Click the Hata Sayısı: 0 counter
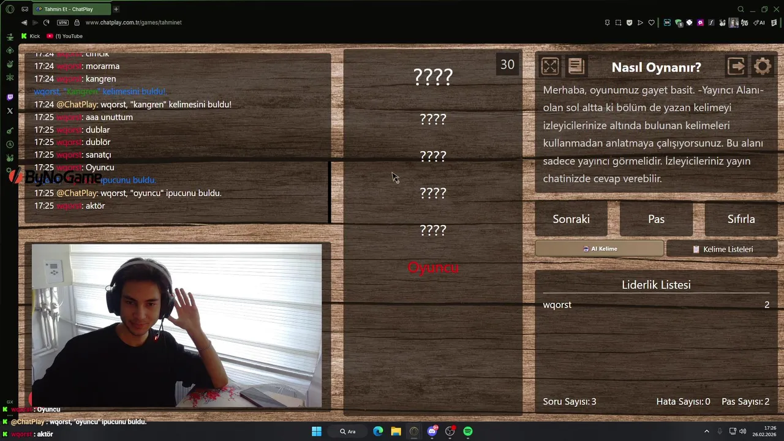The height and width of the screenshot is (441, 784). click(x=683, y=402)
